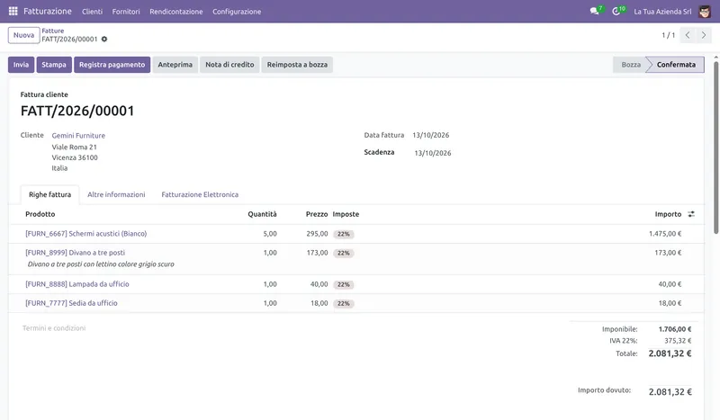Click the price 40,00 cell
This screenshot has width=720, height=420.
click(319, 284)
